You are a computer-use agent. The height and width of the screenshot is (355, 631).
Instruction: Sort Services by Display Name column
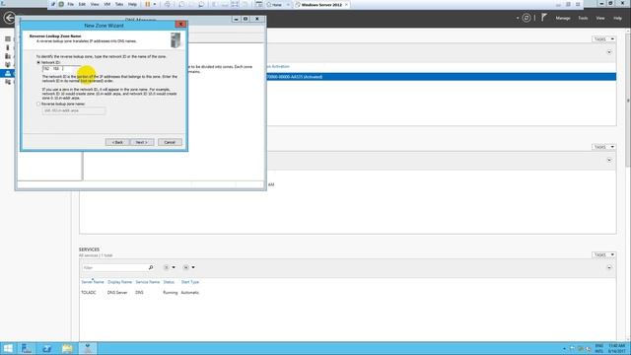pos(119,282)
